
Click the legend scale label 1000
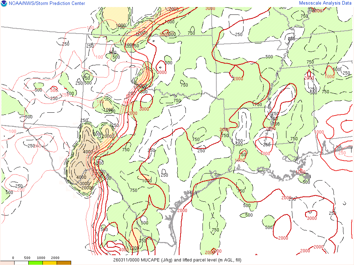pos(41,258)
